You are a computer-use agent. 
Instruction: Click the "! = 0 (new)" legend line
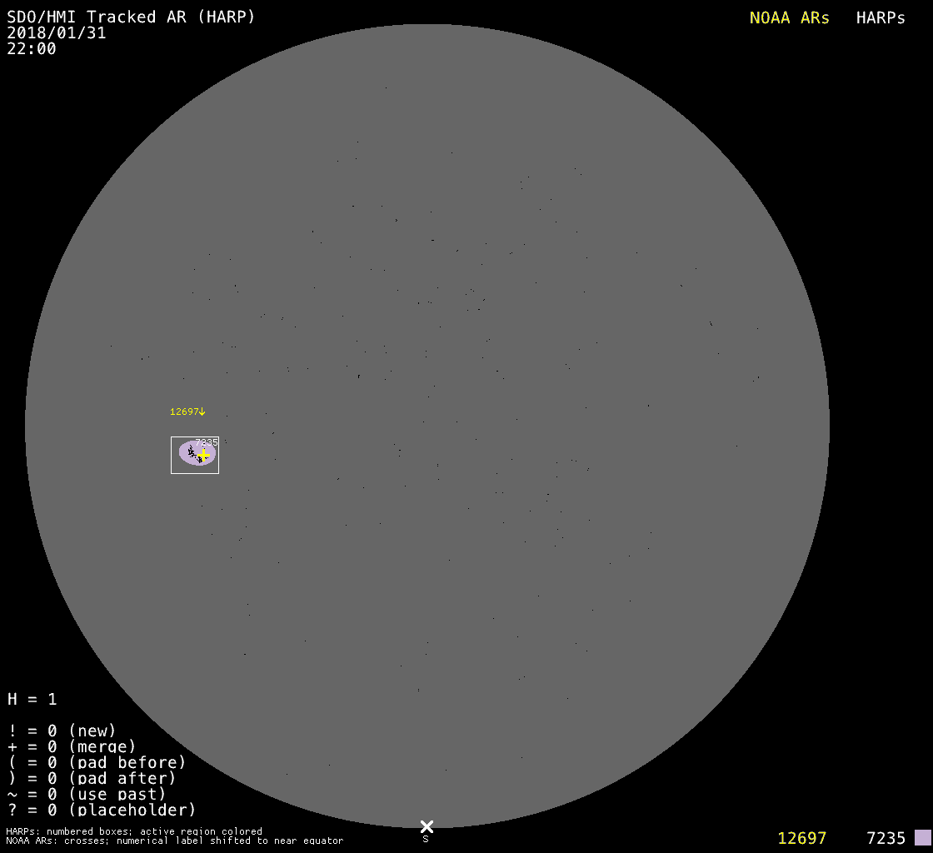coord(62,731)
